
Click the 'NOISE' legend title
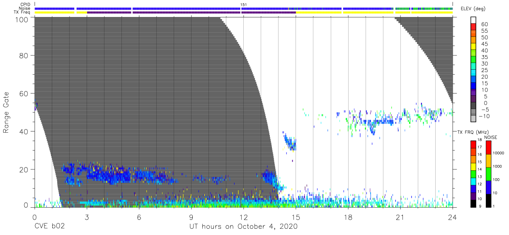point(491,137)
